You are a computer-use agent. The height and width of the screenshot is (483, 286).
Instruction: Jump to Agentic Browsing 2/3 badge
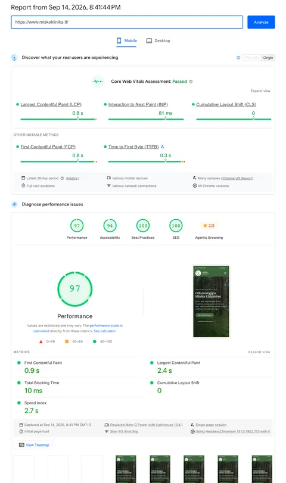[x=209, y=226]
